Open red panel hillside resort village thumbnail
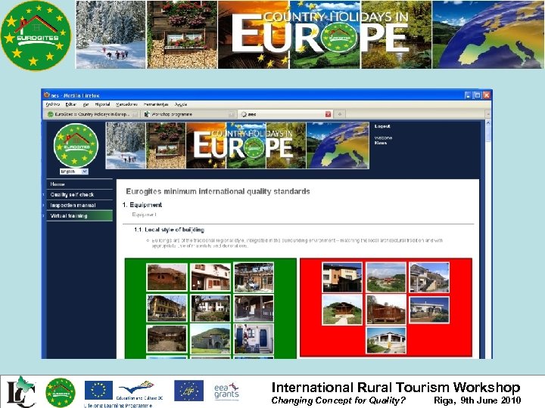 point(386,277)
